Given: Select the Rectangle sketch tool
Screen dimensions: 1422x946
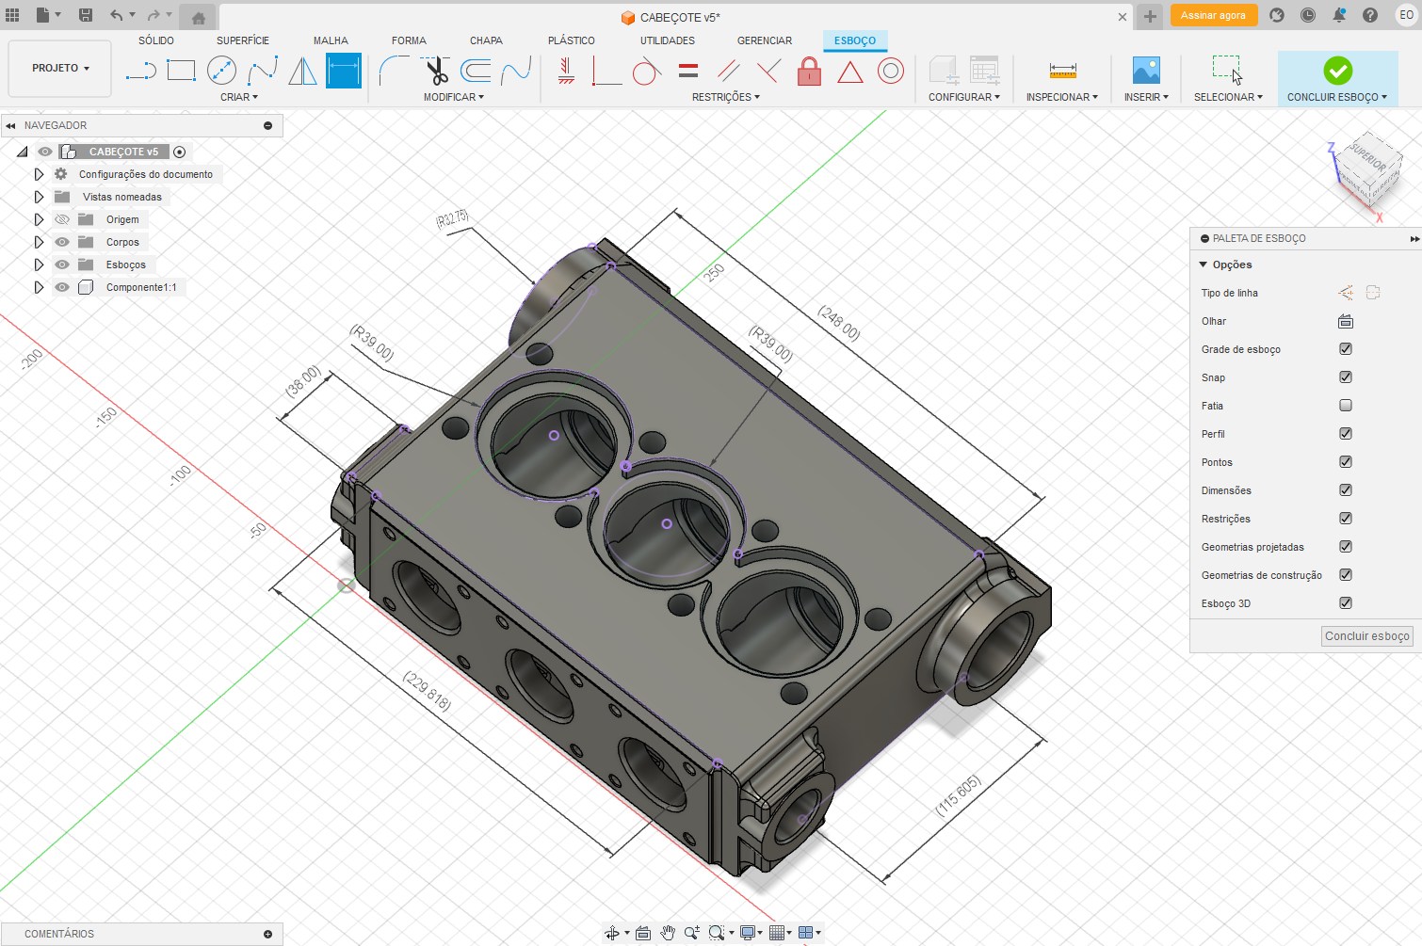Looking at the screenshot, I should click(x=181, y=71).
